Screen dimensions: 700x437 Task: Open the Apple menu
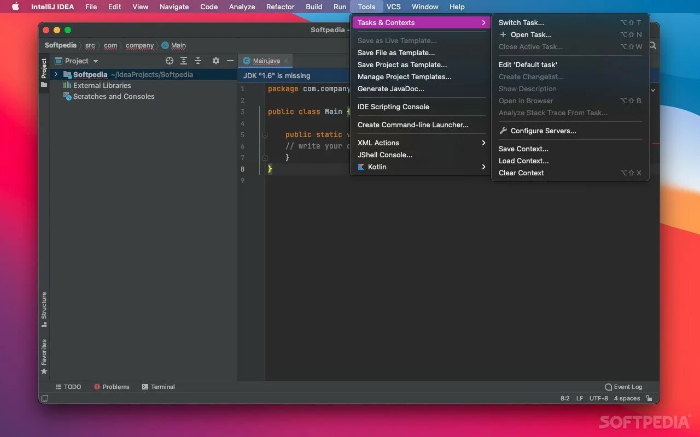(x=15, y=7)
